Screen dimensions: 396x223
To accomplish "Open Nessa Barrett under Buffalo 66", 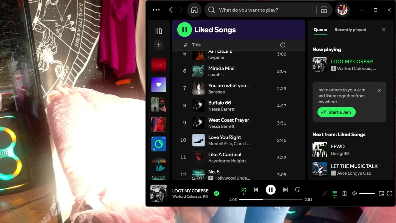I will [222, 109].
